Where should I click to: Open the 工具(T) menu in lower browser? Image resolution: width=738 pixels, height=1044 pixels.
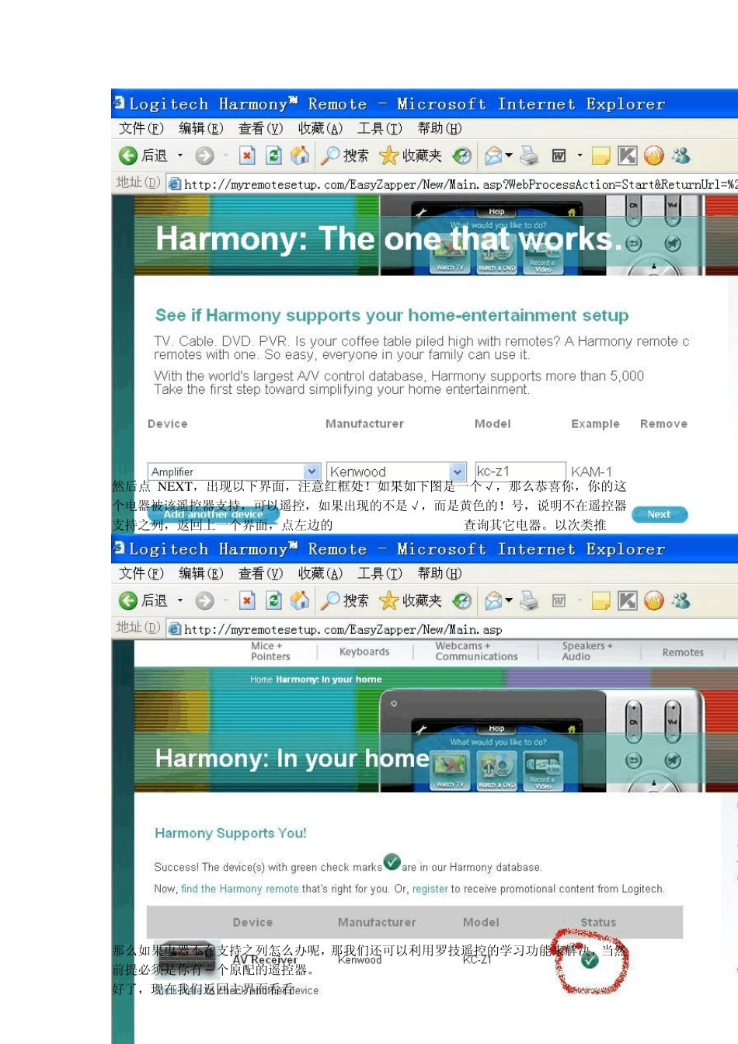380,573
